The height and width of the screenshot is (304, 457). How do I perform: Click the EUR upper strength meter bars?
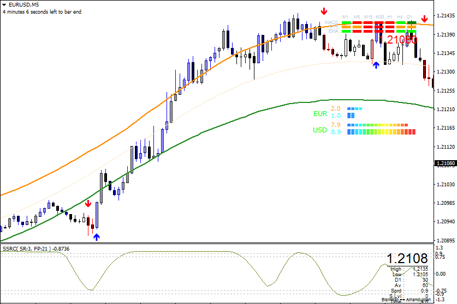(x=355, y=109)
